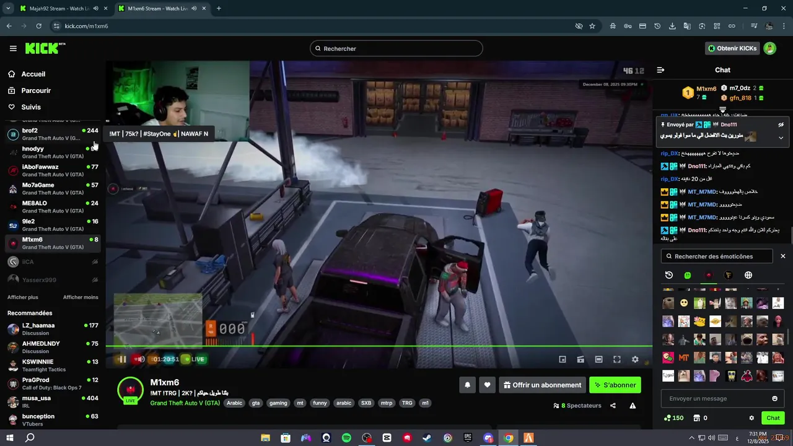Open global emotes globe tab
793x446 pixels.
748,275
